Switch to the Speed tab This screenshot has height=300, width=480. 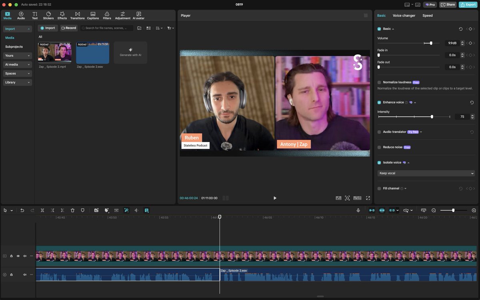pyautogui.click(x=427, y=16)
